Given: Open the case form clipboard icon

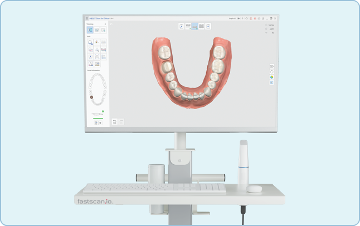Looking at the screenshot, I should [181, 26].
